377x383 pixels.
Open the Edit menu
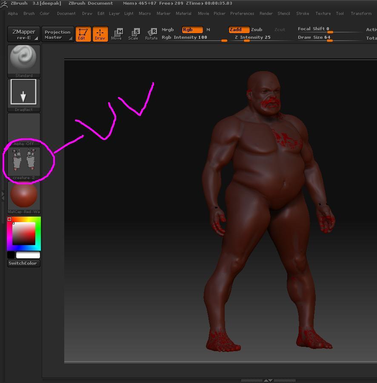pos(101,14)
